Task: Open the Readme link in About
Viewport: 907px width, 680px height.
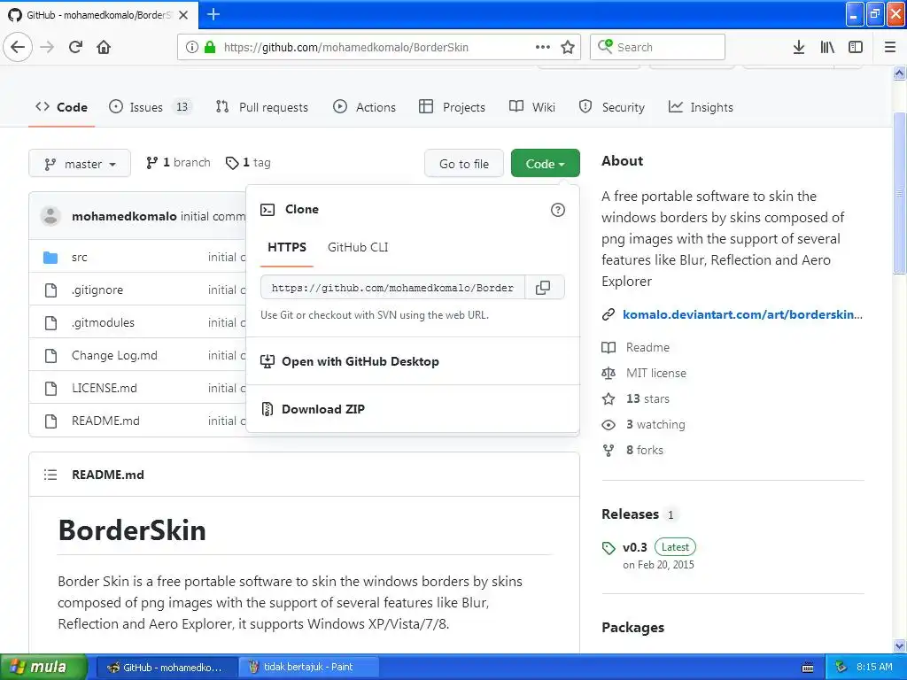Action: pos(647,347)
